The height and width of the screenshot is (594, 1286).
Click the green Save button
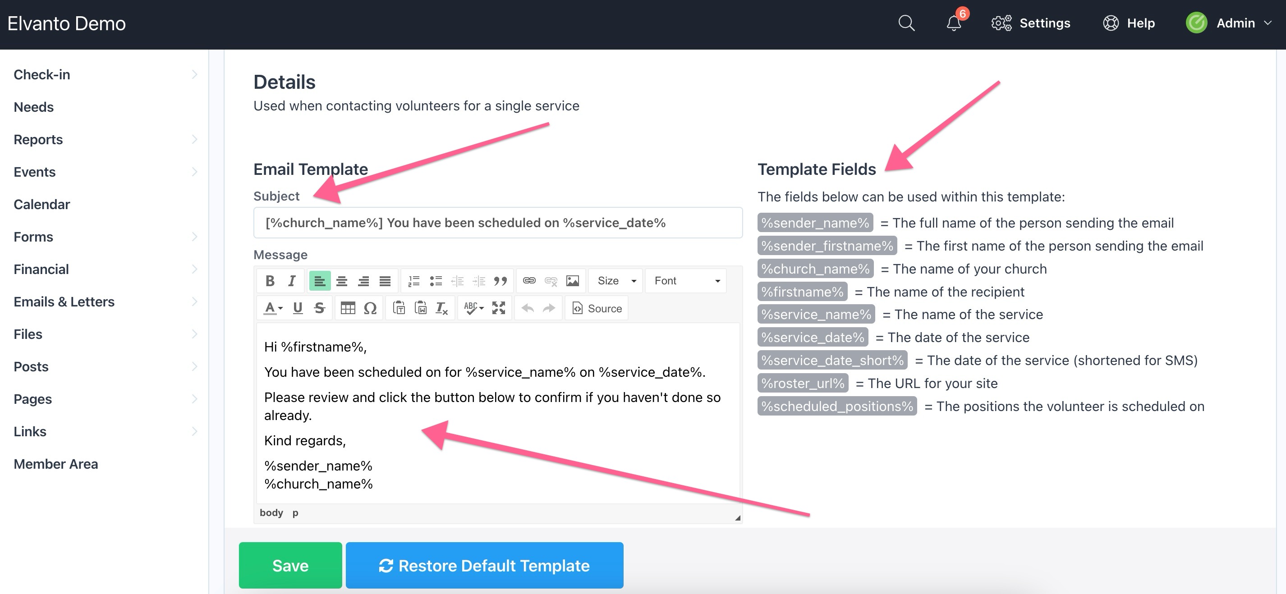point(290,565)
